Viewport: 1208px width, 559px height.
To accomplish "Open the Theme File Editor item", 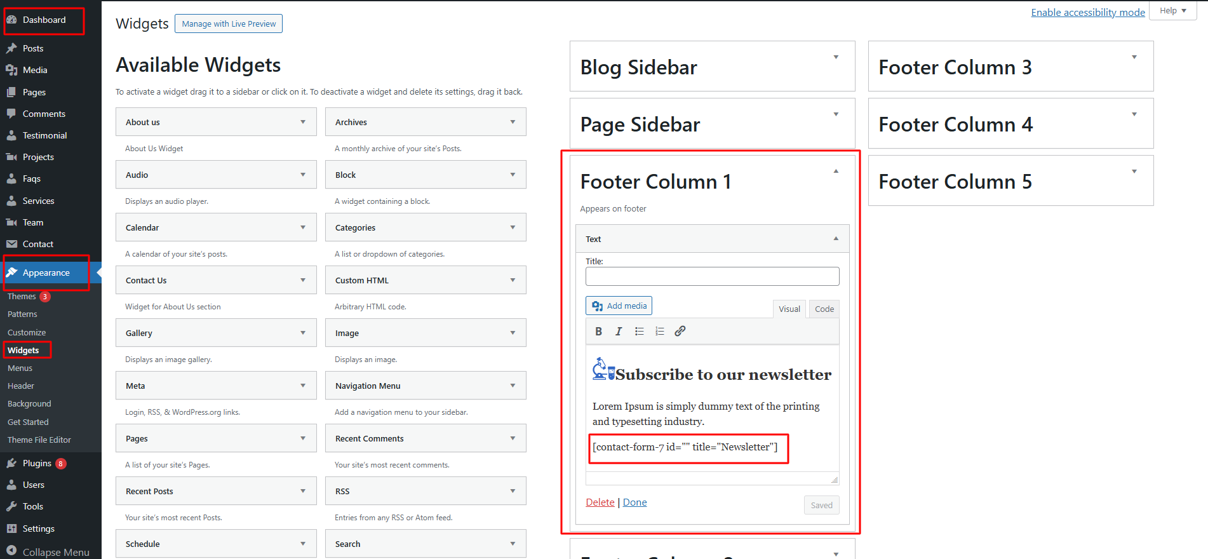I will tap(39, 440).
